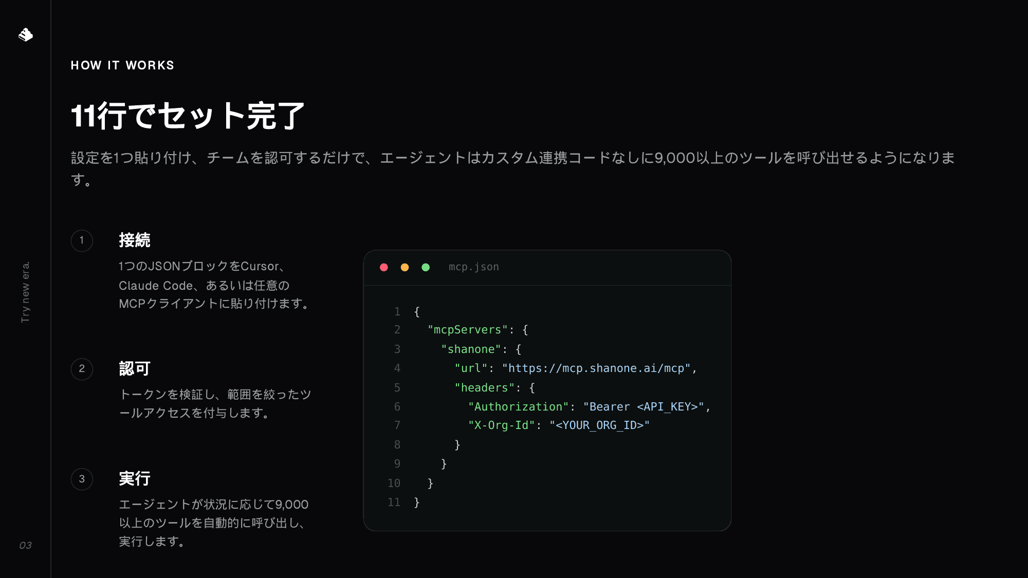Click the https://mcp.shanone.ai/mcp URL string
The width and height of the screenshot is (1028, 578).
click(x=596, y=368)
